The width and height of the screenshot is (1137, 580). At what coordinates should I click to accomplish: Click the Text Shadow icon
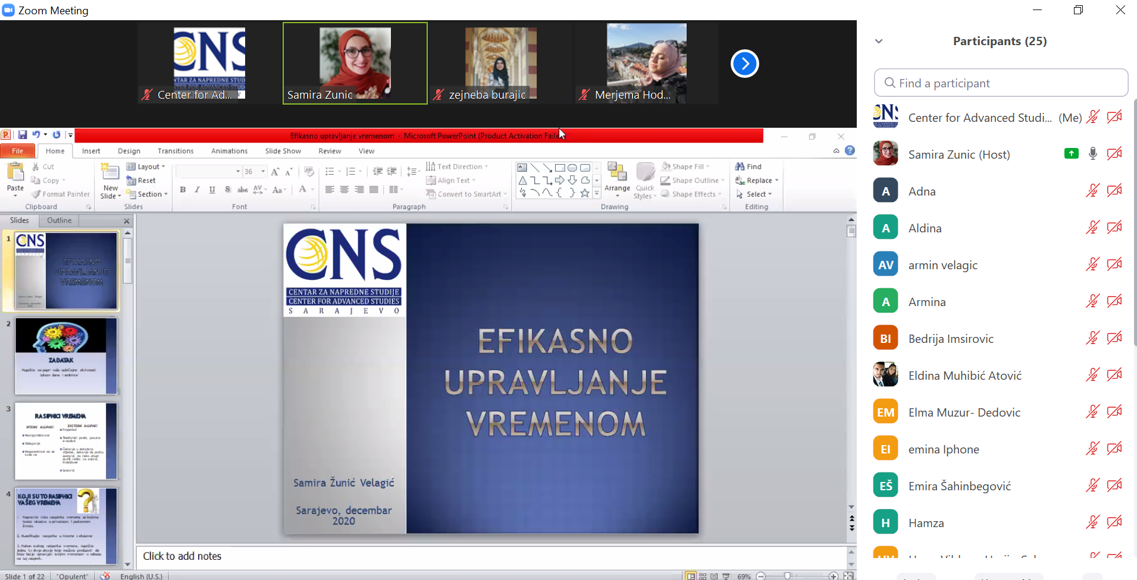point(227,190)
